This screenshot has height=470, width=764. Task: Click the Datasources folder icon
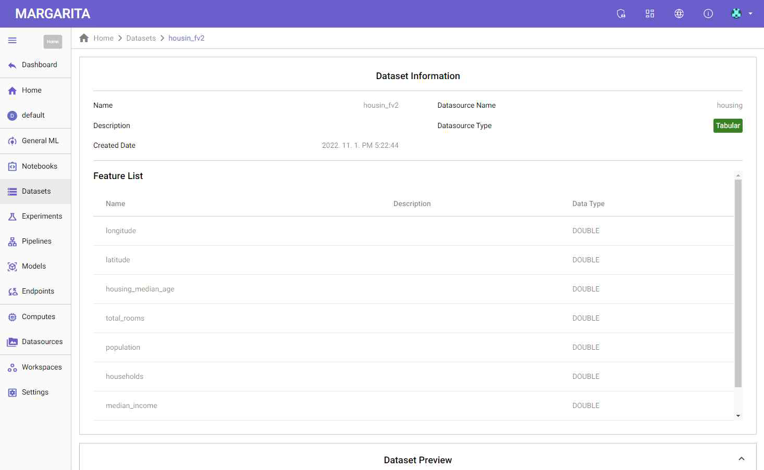tap(13, 342)
